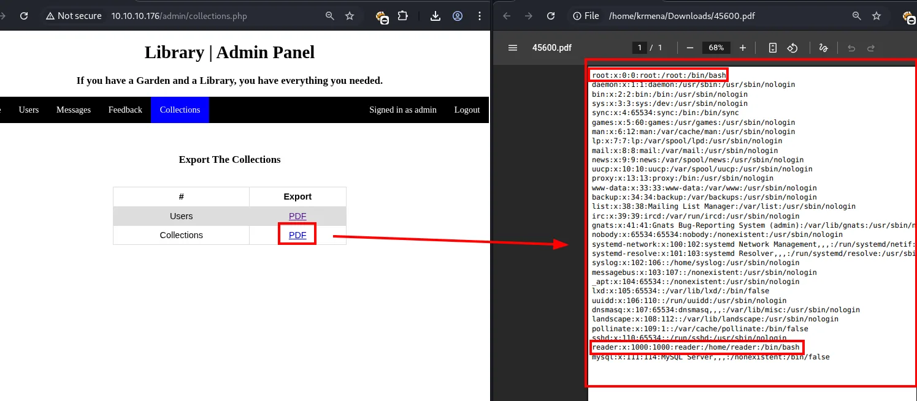Click the sshd:x:110:65534 line in PDF
Image resolution: width=917 pixels, height=401 pixels.
point(689,338)
